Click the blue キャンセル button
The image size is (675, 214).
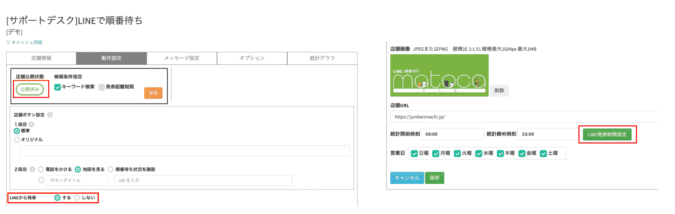tap(407, 178)
